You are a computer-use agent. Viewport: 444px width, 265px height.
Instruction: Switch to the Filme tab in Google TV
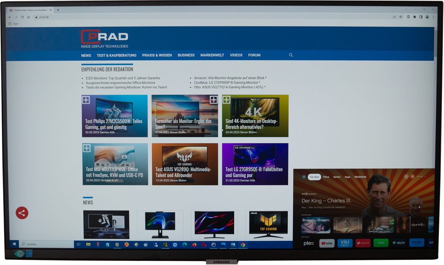point(326,177)
